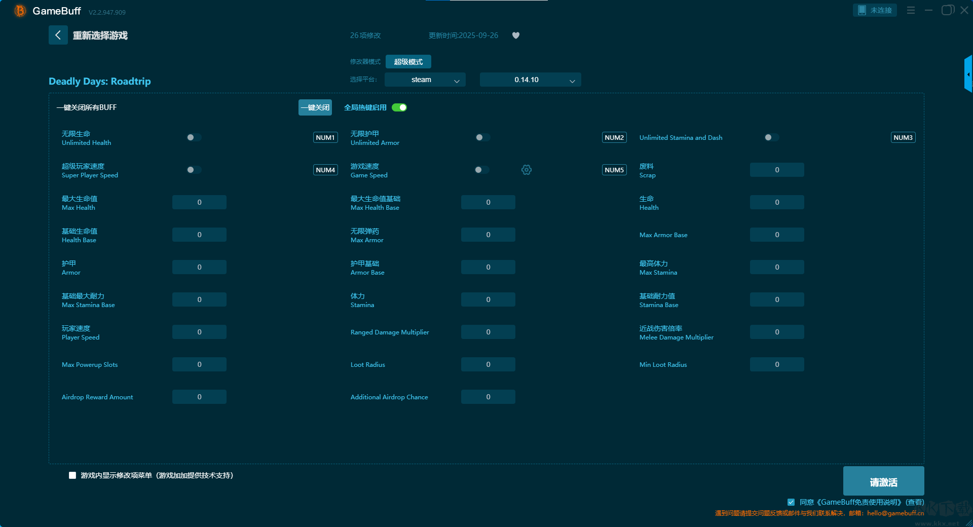Image resolution: width=973 pixels, height=527 pixels.
Task: Open the 0.14.10 version dropdown
Action: point(530,80)
